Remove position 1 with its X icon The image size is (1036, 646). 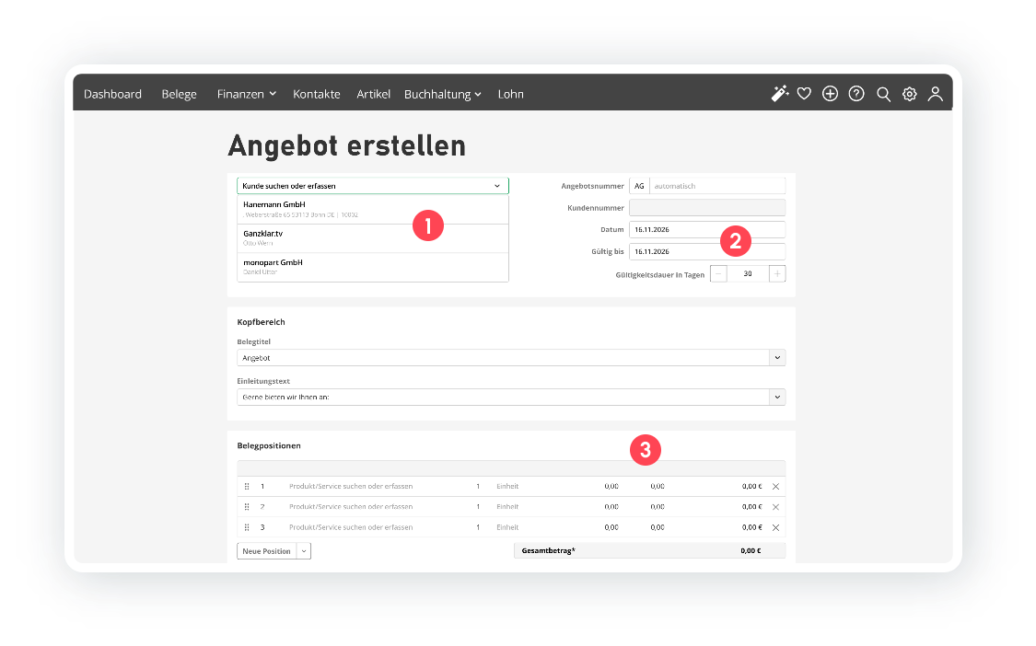click(775, 486)
